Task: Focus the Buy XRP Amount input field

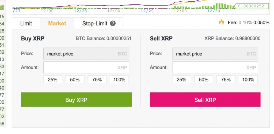Action: pos(80,68)
